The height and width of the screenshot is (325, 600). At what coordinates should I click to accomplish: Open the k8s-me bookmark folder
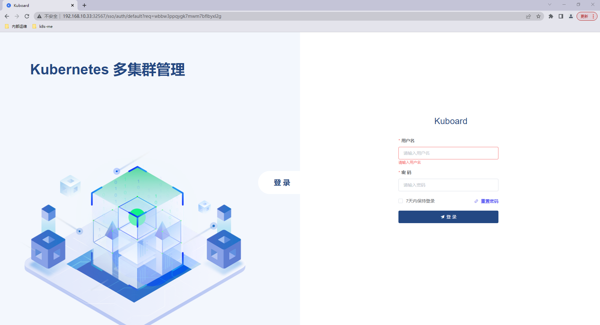(x=43, y=27)
